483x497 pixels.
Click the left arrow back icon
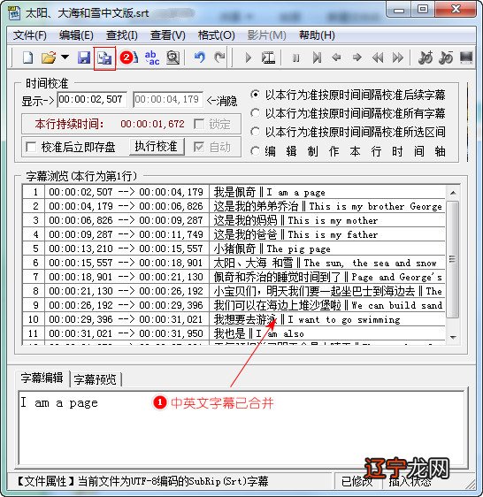(x=336, y=57)
